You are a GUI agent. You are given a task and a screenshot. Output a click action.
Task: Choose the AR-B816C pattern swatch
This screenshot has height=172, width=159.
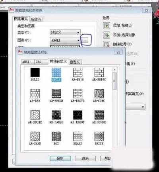tap(99, 72)
